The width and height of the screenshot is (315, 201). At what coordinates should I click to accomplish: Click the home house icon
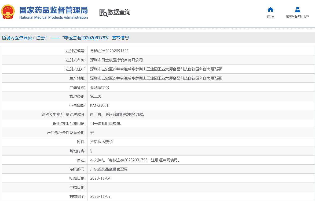270,10
